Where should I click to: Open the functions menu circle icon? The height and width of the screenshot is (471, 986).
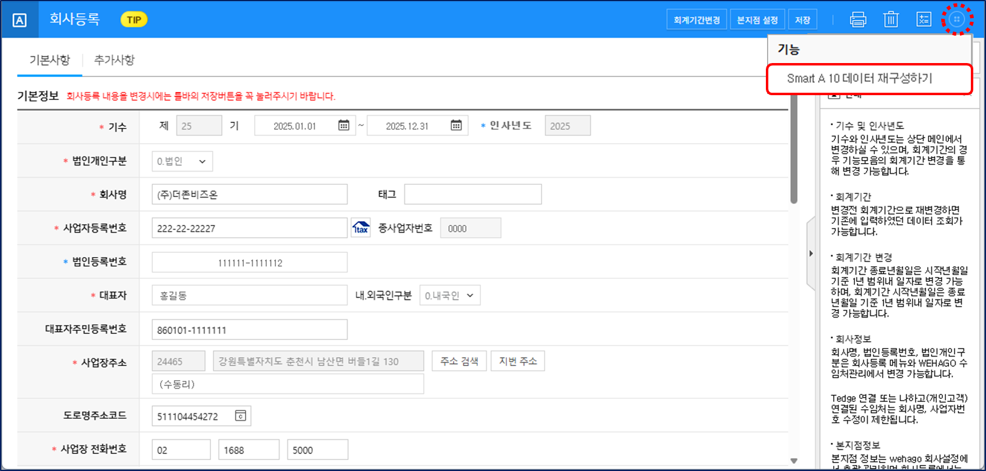coord(957,19)
